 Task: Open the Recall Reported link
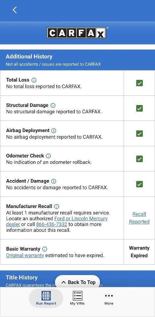click(139, 218)
